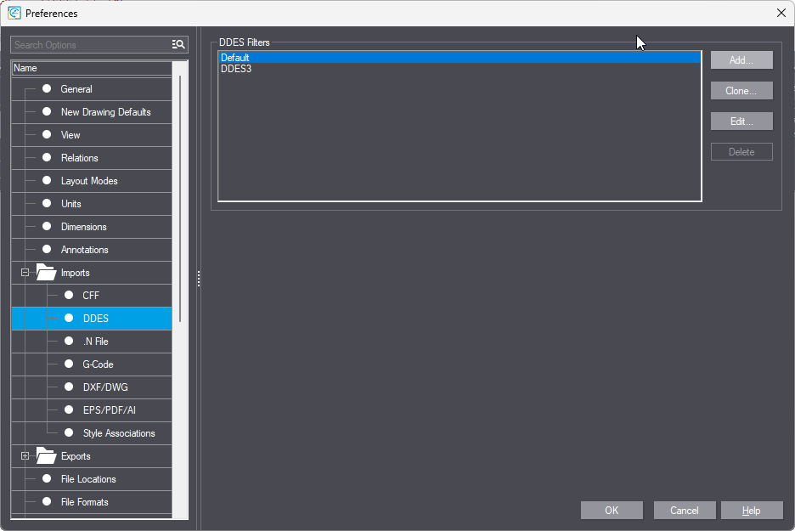The height and width of the screenshot is (531, 795).
Task: Select New Drawing Defaults in the tree
Action: click(x=105, y=112)
